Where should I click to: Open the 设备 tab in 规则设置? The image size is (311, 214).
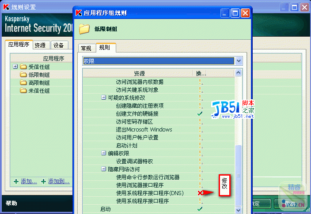pyautogui.click(x=59, y=45)
